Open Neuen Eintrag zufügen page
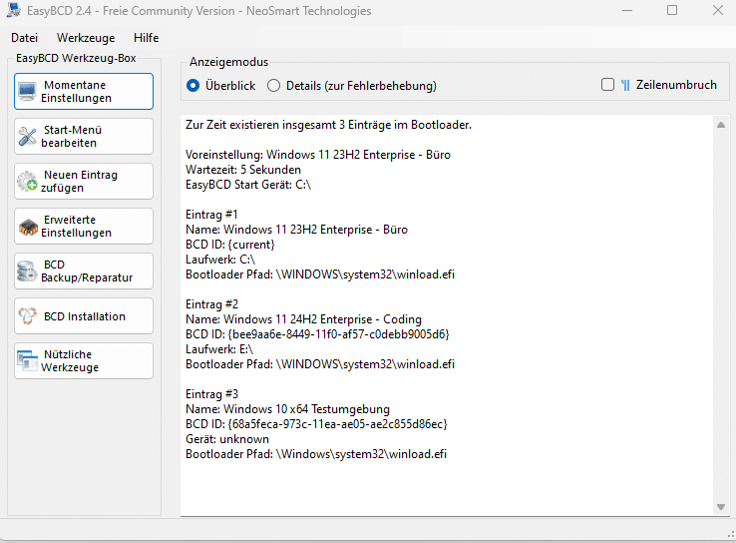Image resolution: width=736 pixels, height=543 pixels. pyautogui.click(x=84, y=182)
